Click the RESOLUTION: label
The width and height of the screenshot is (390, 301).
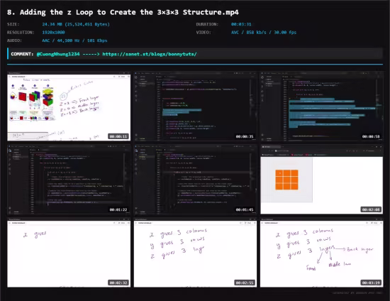(x=21, y=33)
